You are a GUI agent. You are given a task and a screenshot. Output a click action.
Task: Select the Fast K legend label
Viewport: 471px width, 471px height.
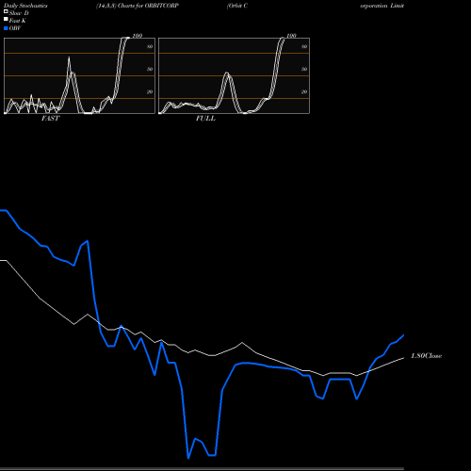tap(17, 21)
